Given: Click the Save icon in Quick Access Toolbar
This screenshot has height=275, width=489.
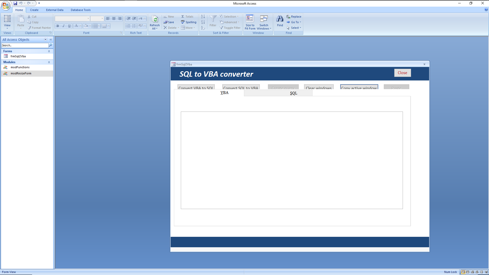Looking at the screenshot, I should [x=15, y=3].
